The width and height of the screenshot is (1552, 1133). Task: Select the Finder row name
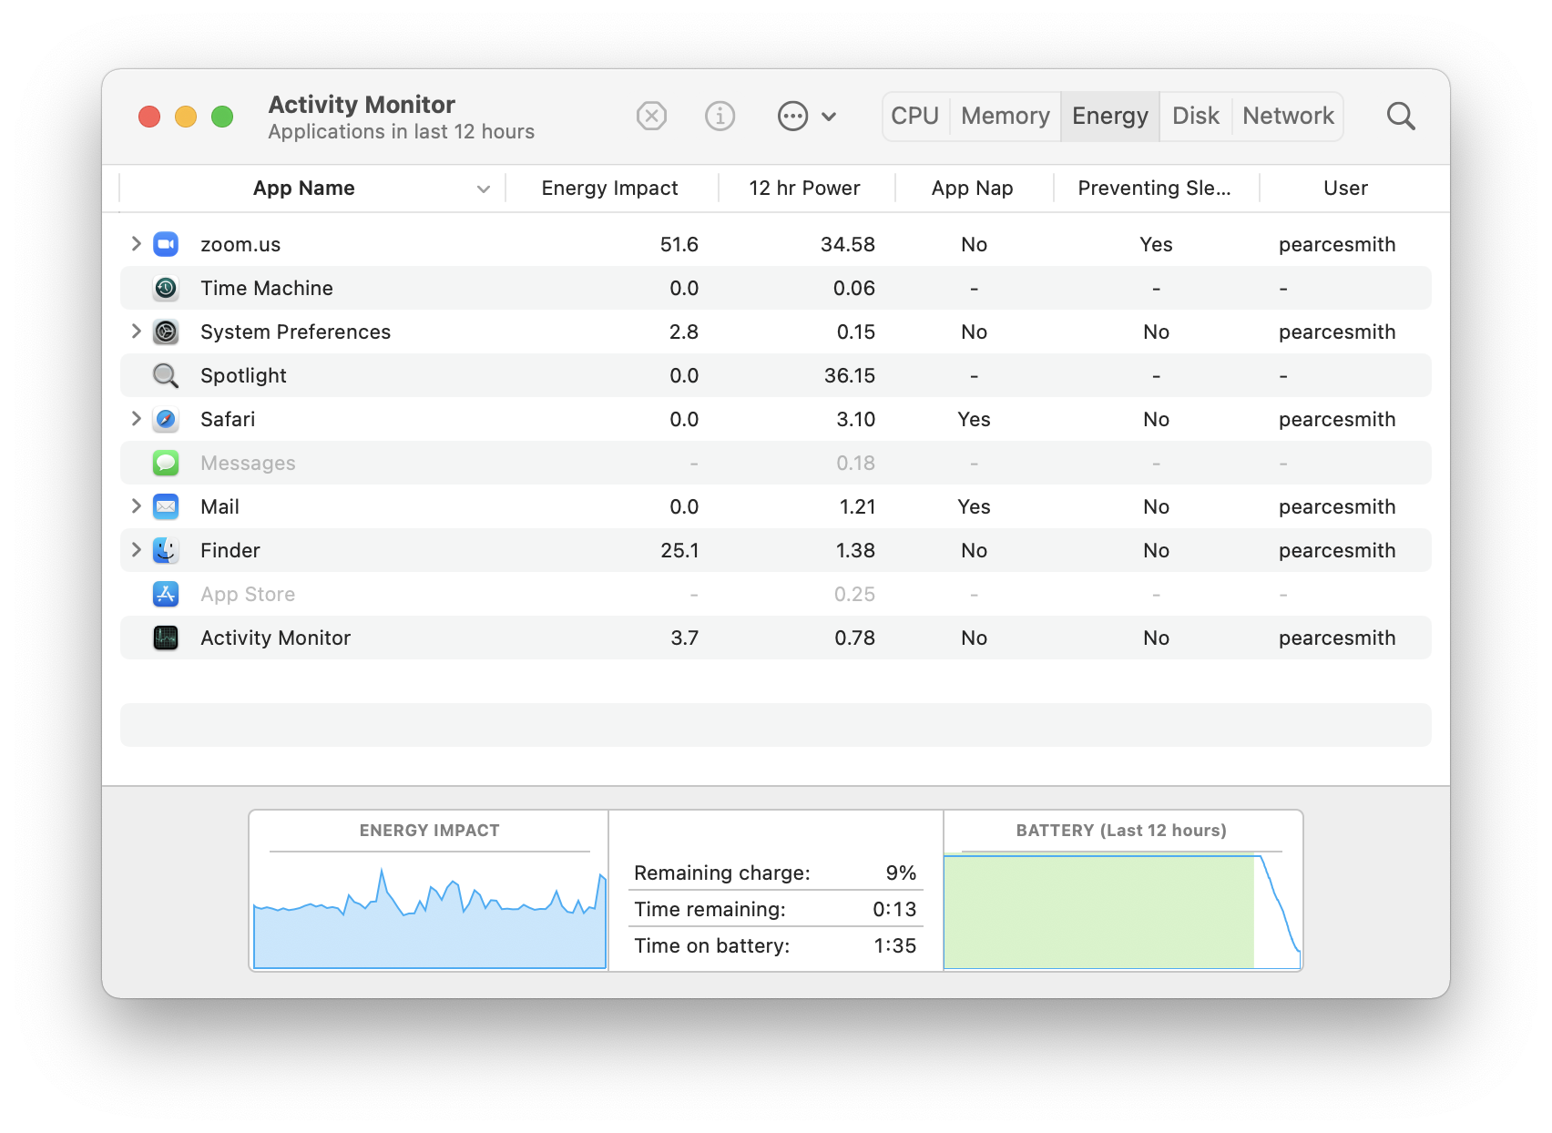230,550
